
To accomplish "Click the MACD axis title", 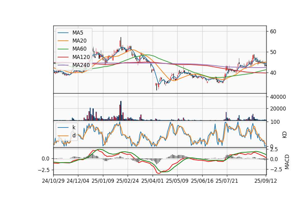I will pyautogui.click(x=287, y=162).
